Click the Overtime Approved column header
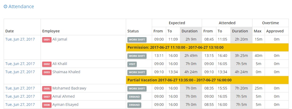The width and height of the screenshot is (292, 109). tap(275, 31)
